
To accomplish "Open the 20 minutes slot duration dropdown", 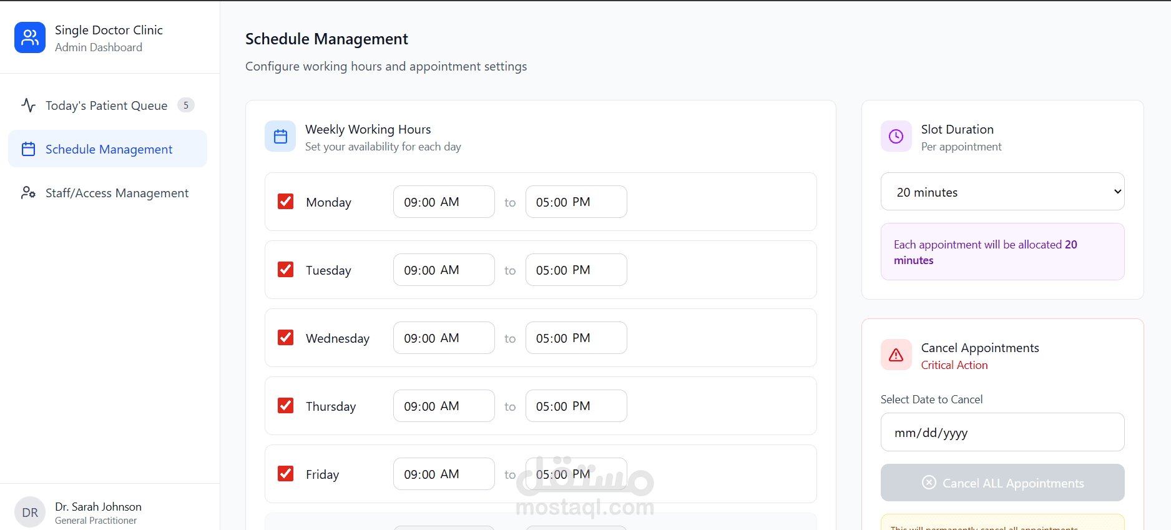I will click(x=1002, y=192).
